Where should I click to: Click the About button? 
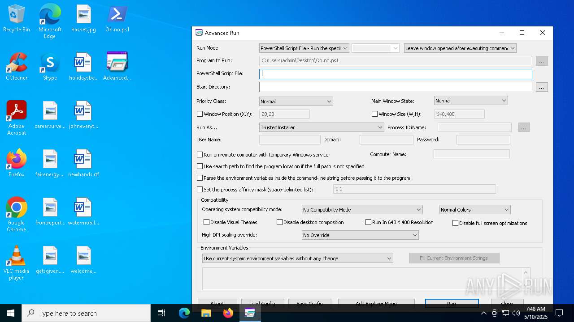coord(217,303)
